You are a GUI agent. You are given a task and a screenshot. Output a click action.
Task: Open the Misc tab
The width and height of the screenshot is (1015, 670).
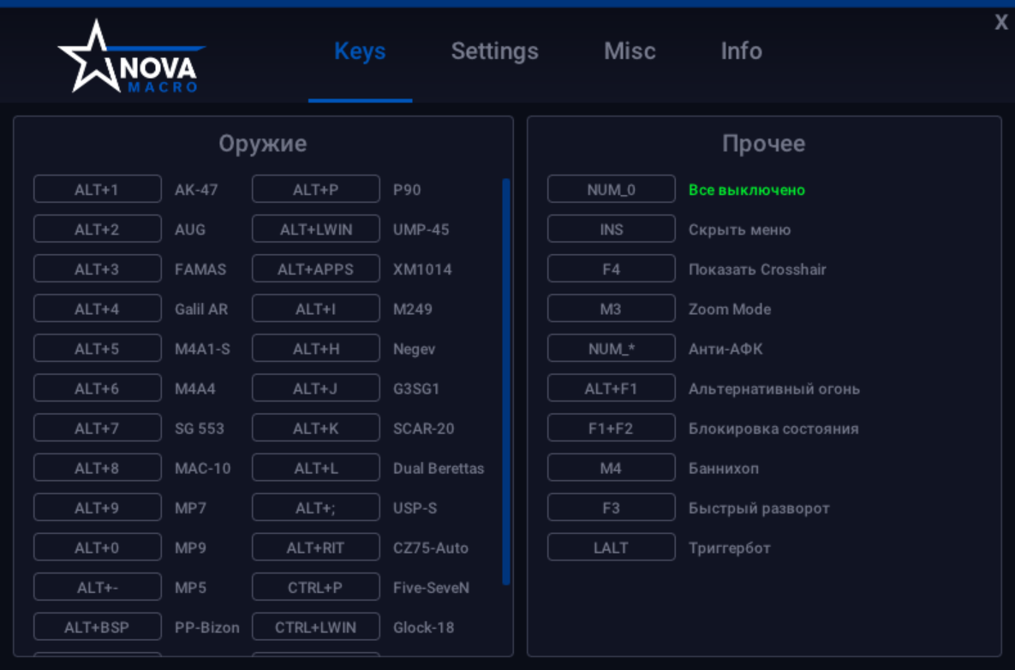(629, 51)
